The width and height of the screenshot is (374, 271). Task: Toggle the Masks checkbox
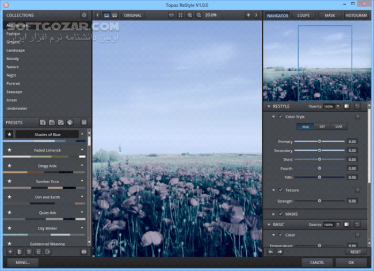tap(281, 214)
